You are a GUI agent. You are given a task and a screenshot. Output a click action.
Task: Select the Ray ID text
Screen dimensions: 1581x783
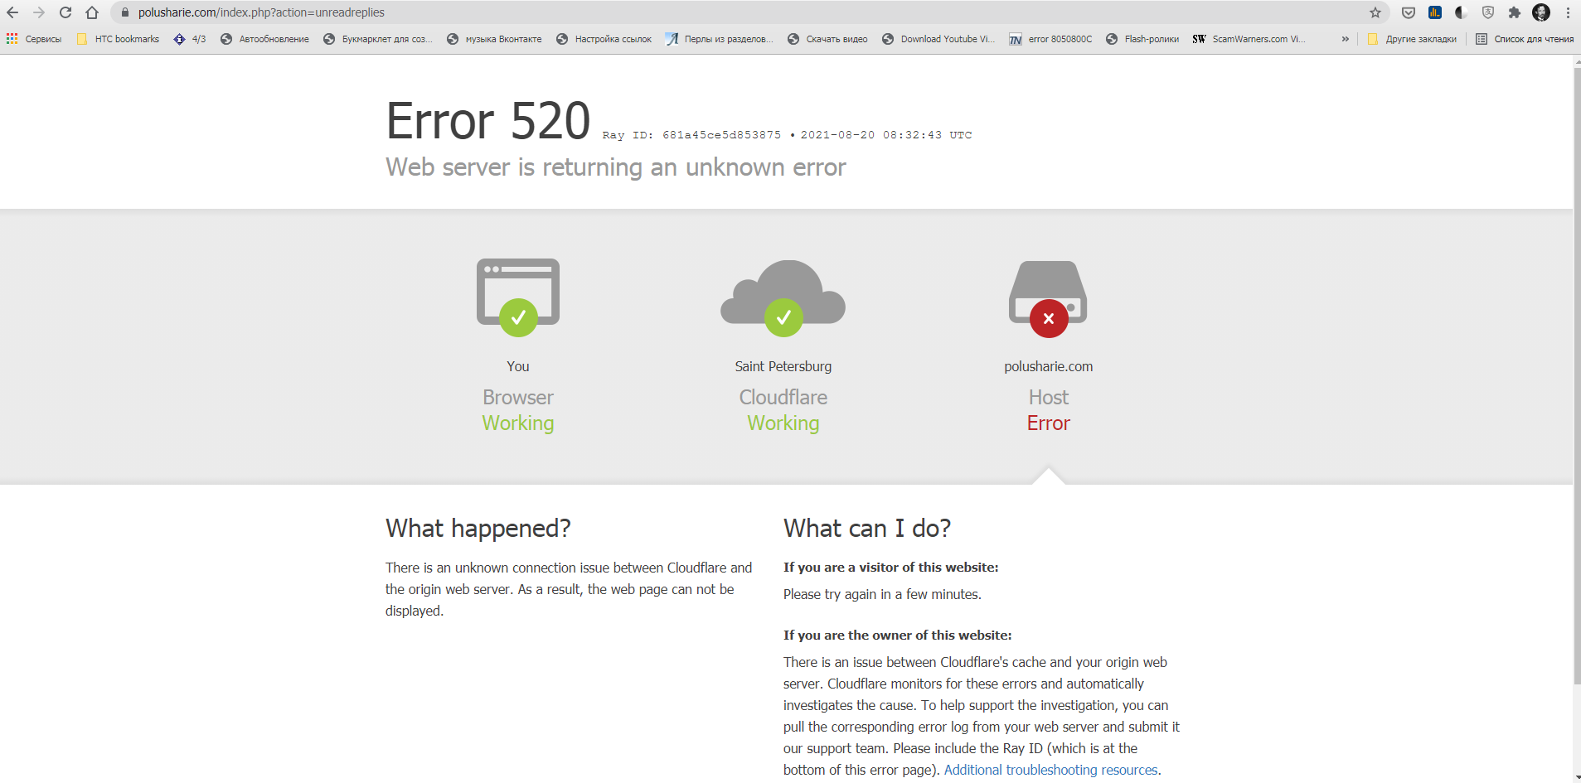click(x=691, y=135)
